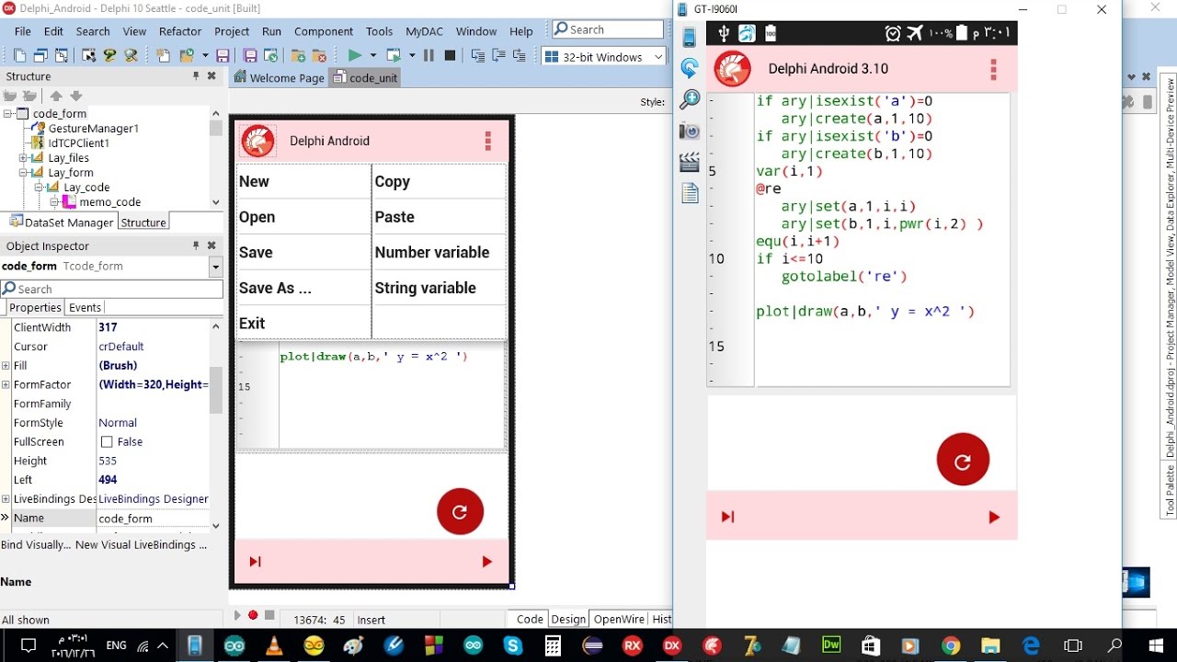Screen dimensions: 1177x662
Task: Click the Step Over toolbar icon
Action: point(498,56)
